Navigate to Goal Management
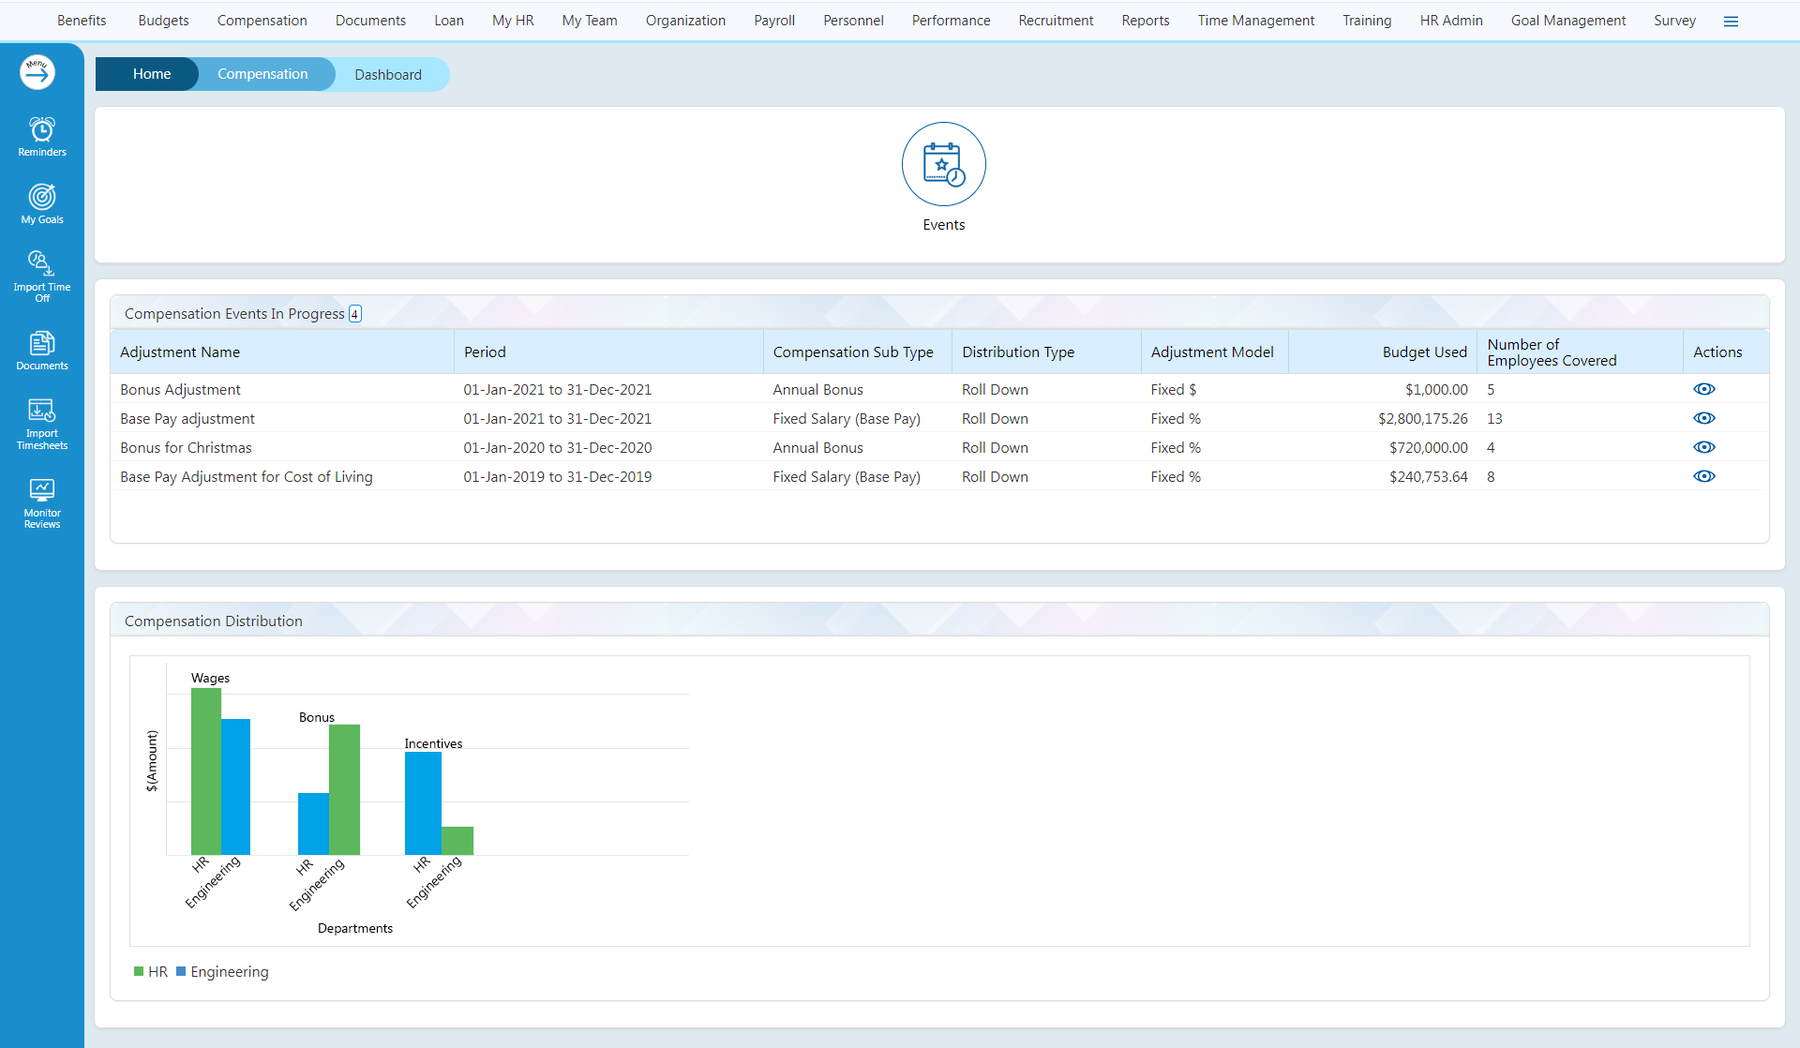This screenshot has height=1048, width=1800. point(1567,20)
